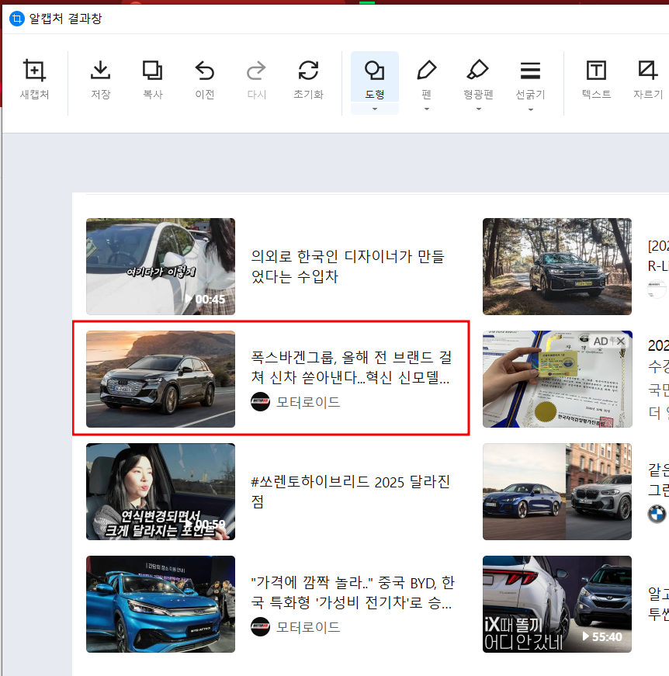
Task: Click the AD info badge
Action: pyautogui.click(x=601, y=341)
